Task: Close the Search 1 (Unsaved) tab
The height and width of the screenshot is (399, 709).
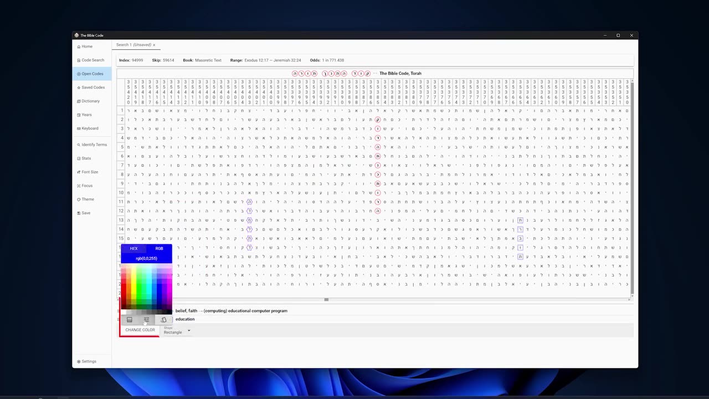Action: tap(154, 45)
